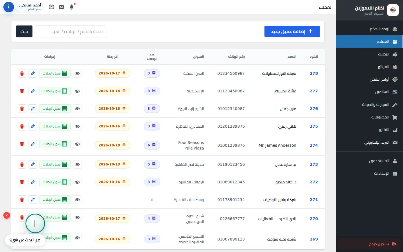Open الإعدادات in sidebar
403x252 pixels.
click(369, 173)
